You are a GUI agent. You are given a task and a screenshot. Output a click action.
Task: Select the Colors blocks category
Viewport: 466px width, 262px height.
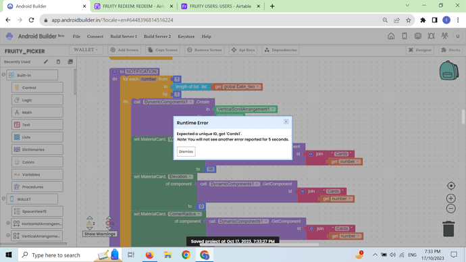click(37, 162)
